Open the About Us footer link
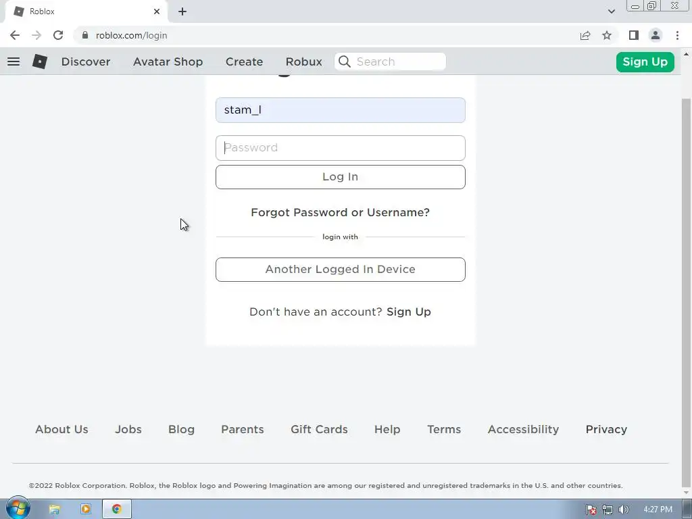 pos(61,429)
